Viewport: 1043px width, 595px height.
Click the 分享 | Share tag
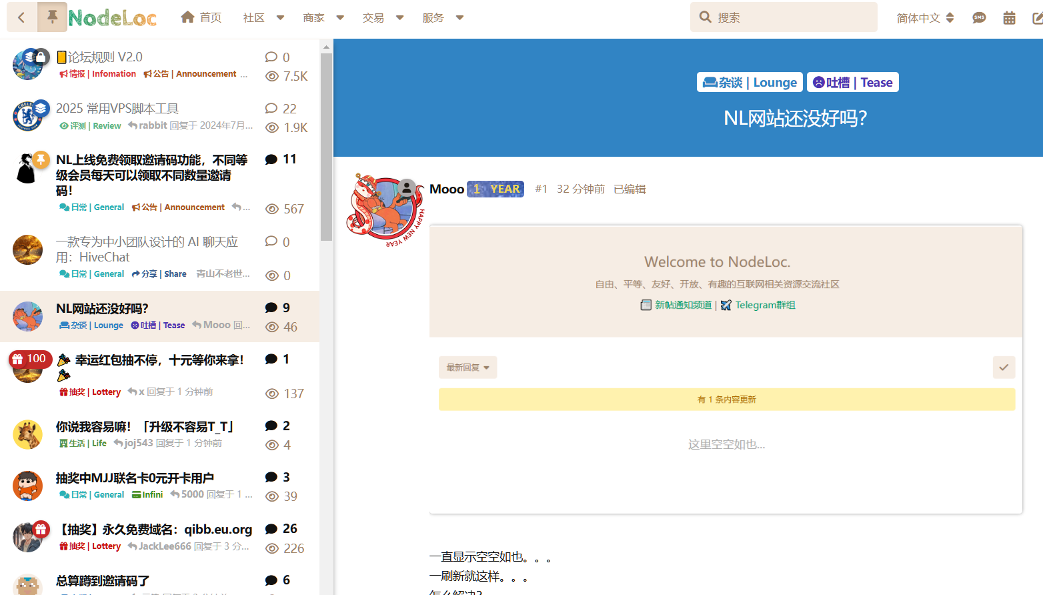(159, 274)
